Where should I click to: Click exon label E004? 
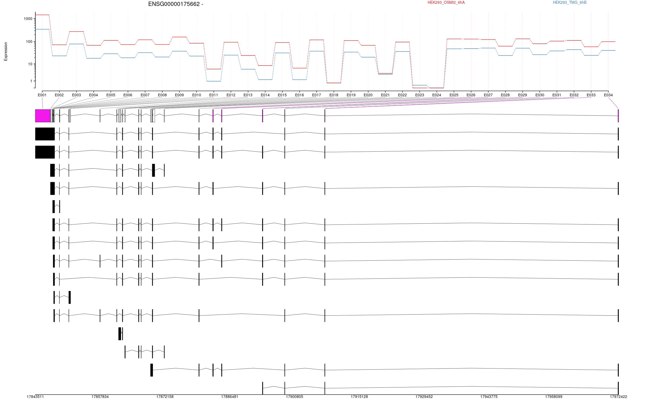(93, 95)
